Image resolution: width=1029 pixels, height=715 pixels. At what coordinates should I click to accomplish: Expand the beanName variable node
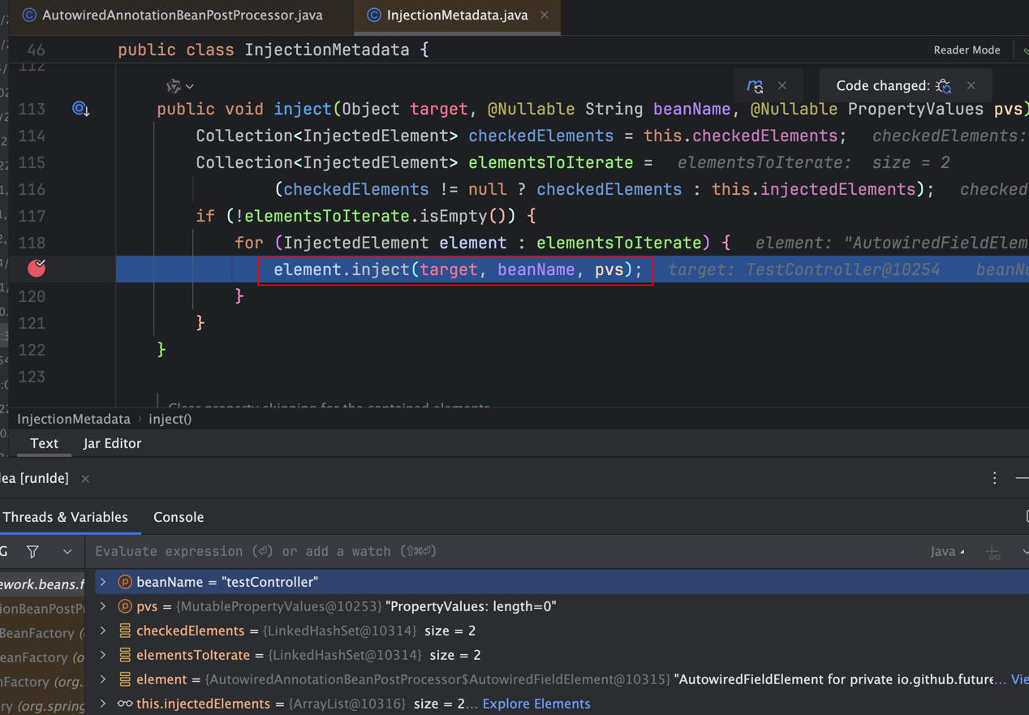(x=103, y=582)
